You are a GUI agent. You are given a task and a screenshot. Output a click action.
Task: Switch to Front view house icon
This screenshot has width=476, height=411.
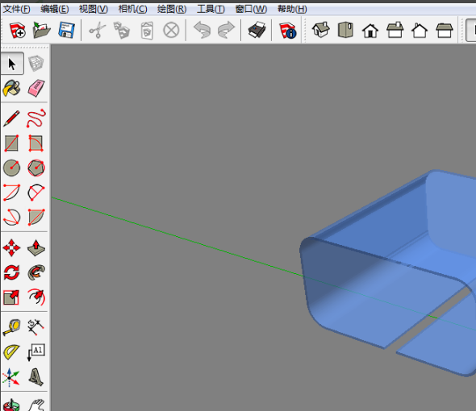pos(370,31)
